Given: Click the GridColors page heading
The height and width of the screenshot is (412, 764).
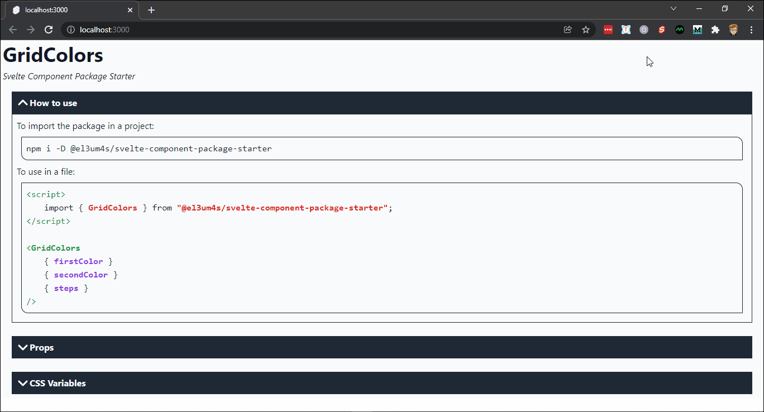Looking at the screenshot, I should pos(53,55).
